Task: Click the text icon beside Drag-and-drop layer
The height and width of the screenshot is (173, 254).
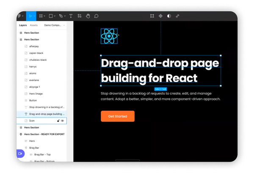Action: click(26, 114)
